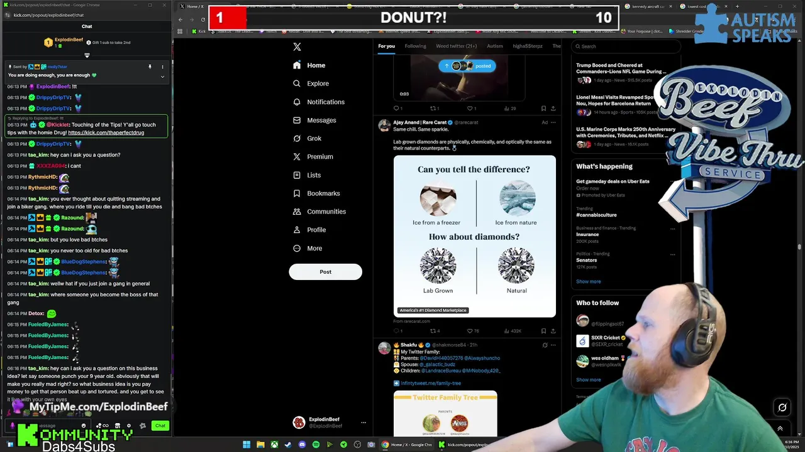805x452 pixels.
Task: Open the Windows Start menu
Action: pos(247,445)
